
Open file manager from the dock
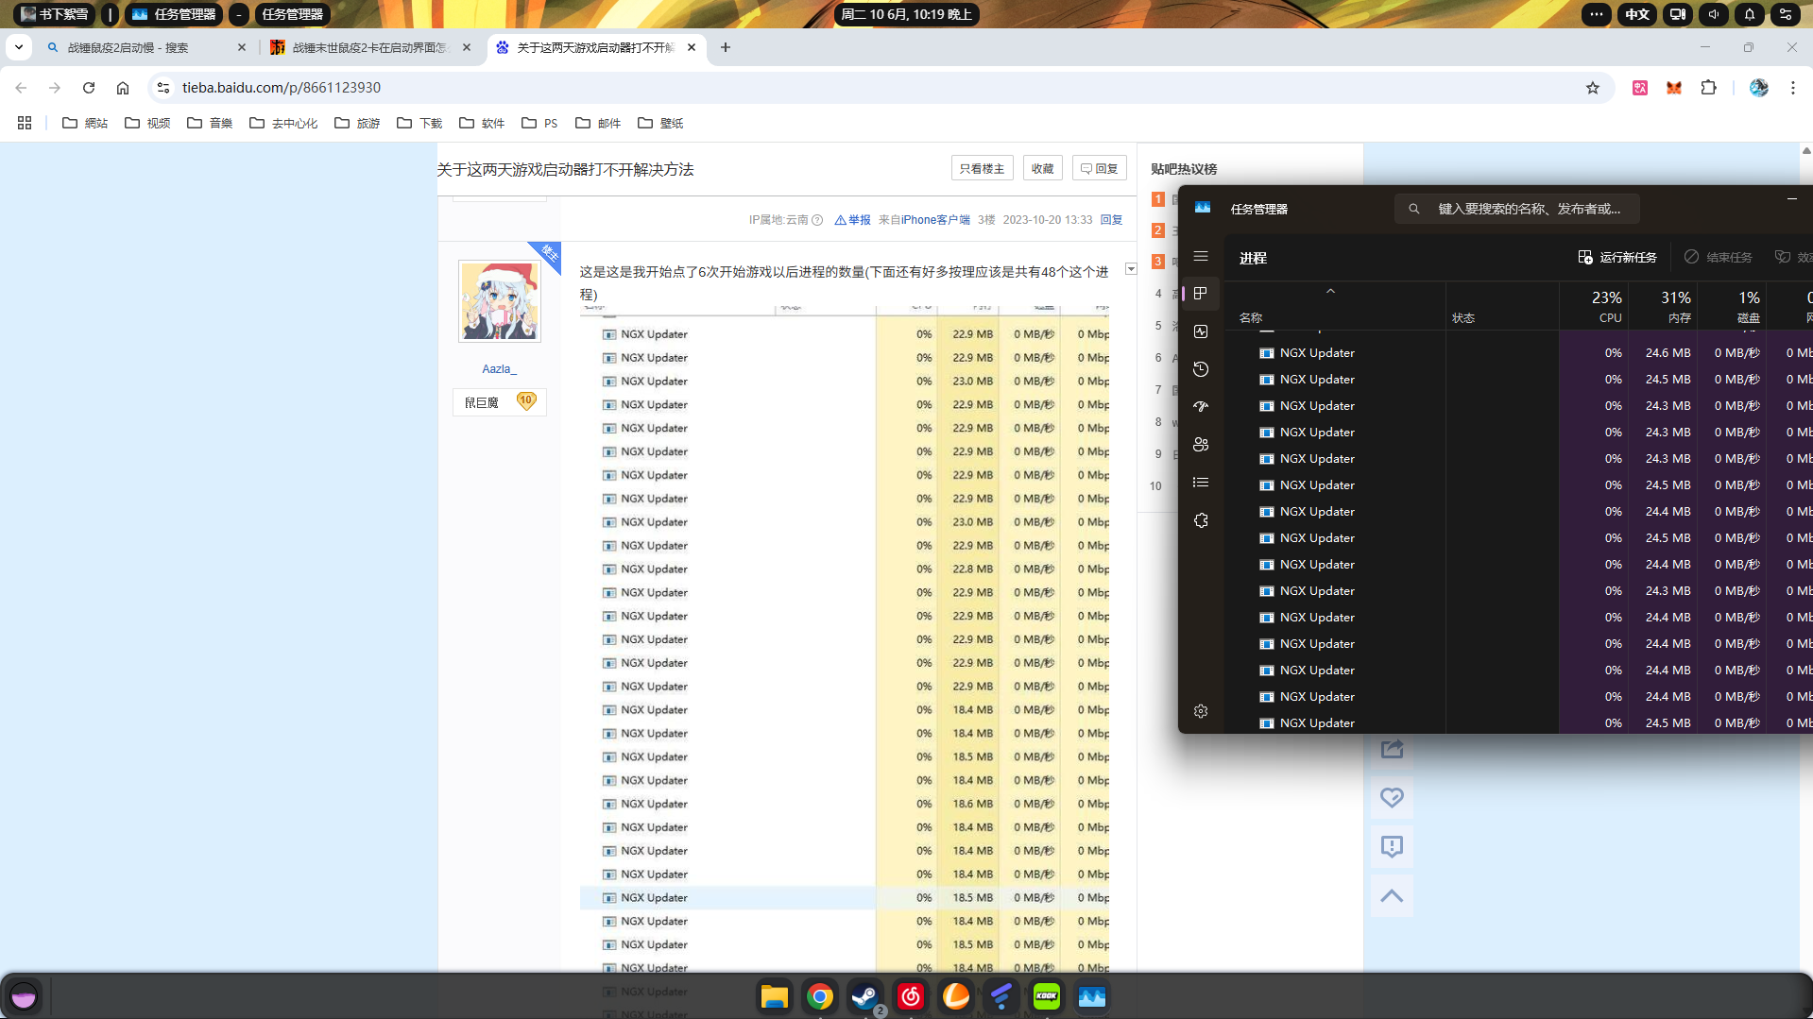pos(774,996)
